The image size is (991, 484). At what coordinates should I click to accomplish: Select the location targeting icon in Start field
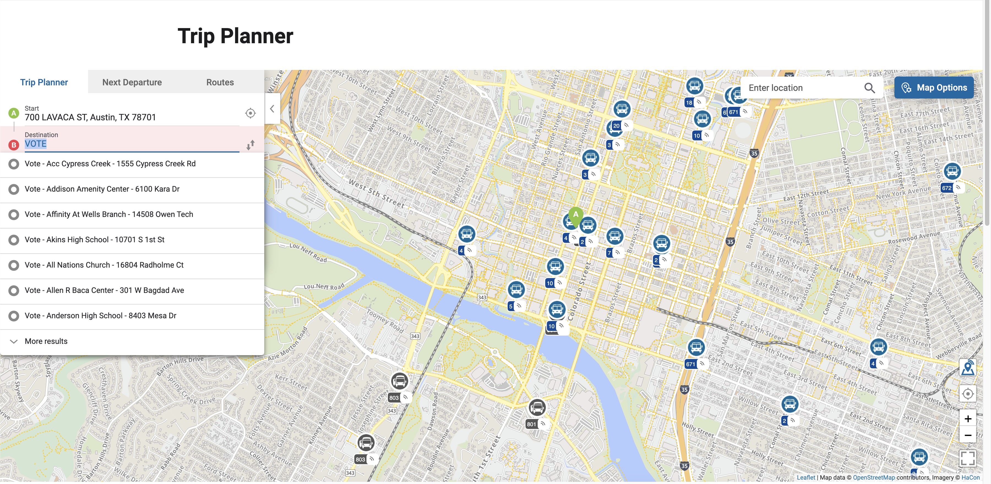[250, 113]
